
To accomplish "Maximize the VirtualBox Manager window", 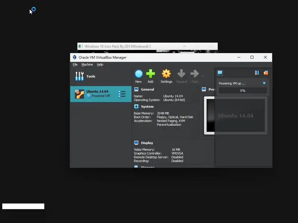I will point(252,57).
